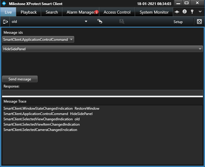Screen dimensions: 205x167
Task: Select the WindowStateChangedIndication RestoreWindow trace line
Action: coord(51,108)
